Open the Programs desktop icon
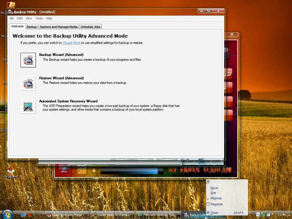The height and width of the screenshot is (219, 292). (x=11, y=172)
